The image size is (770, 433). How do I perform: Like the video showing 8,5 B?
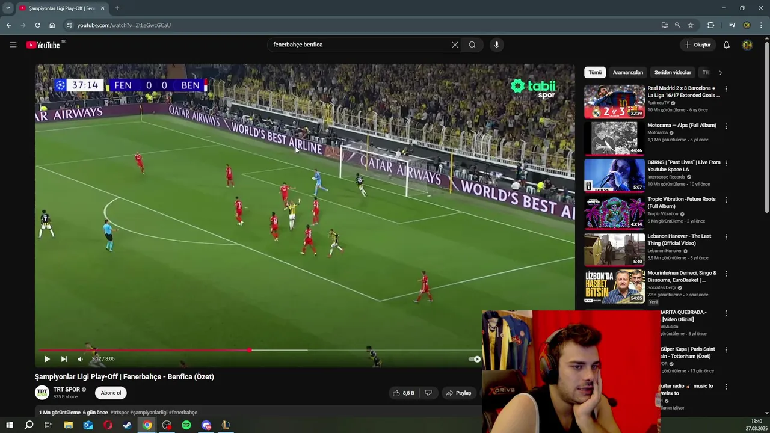click(403, 393)
